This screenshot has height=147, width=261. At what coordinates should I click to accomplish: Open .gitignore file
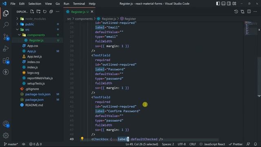(32, 89)
